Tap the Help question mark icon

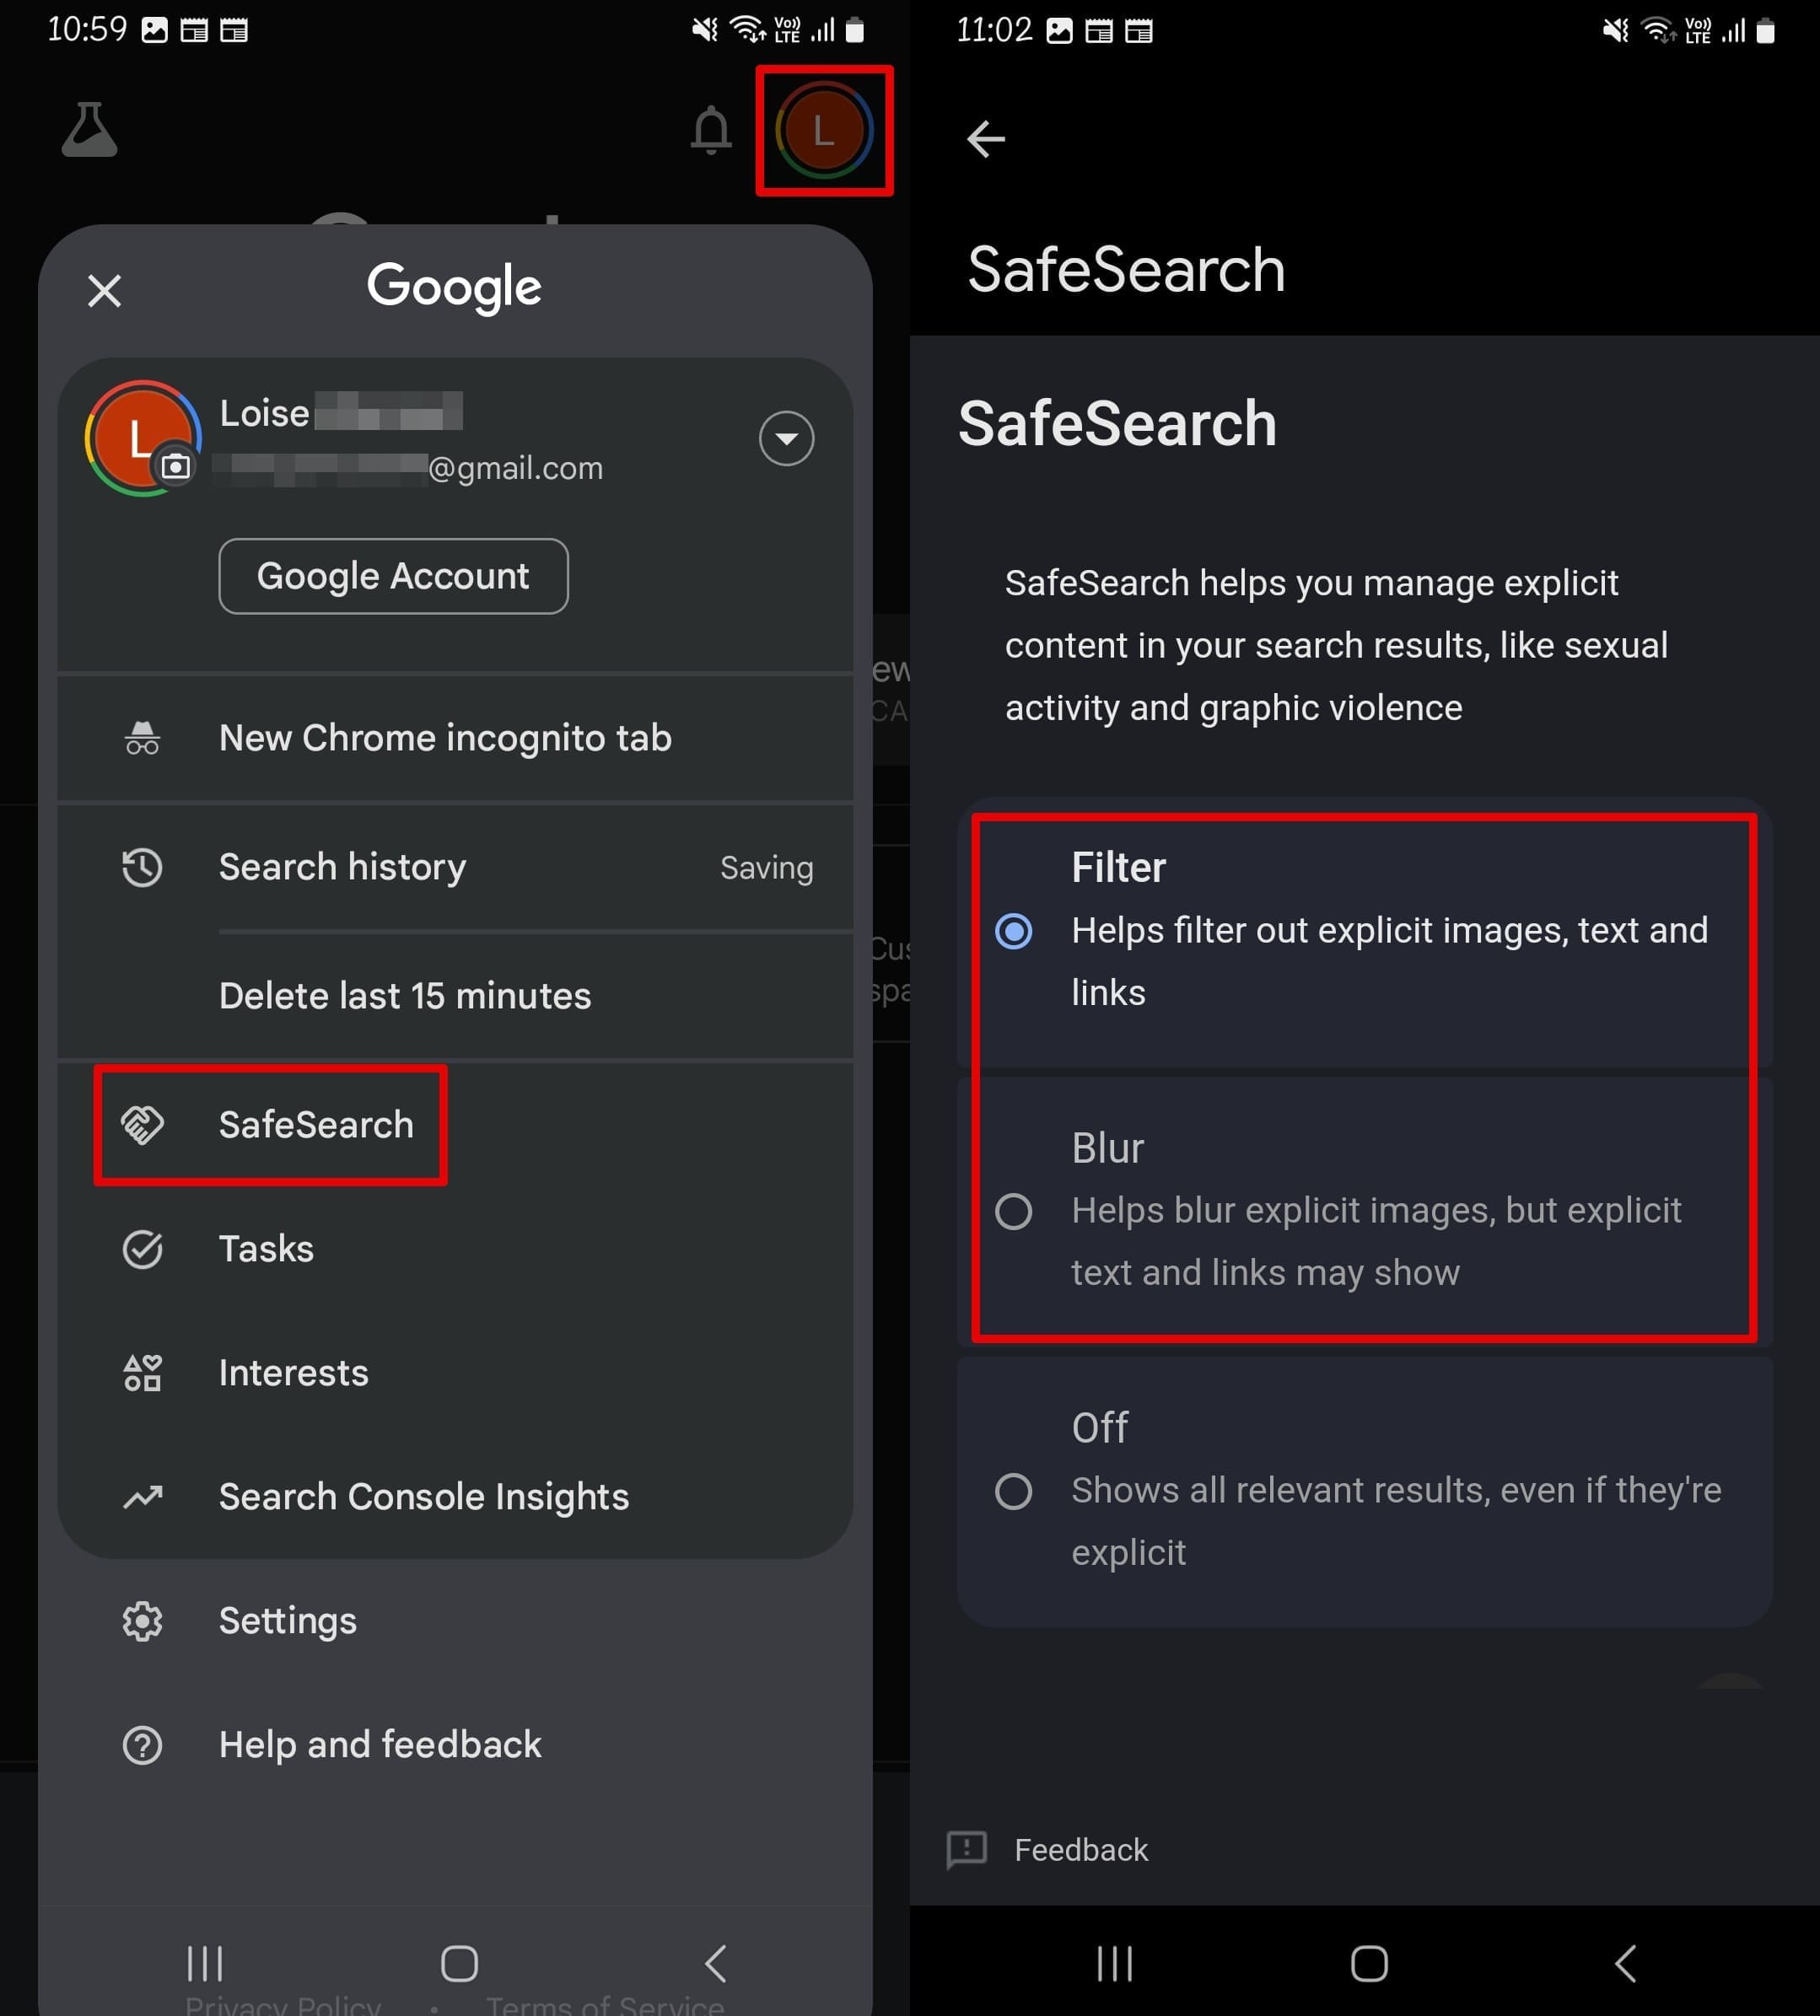(142, 1745)
